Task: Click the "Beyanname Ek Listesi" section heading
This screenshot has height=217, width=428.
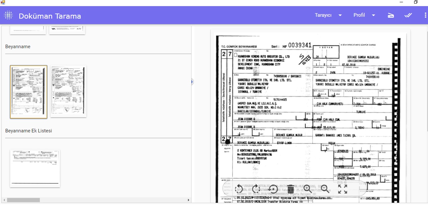Action: 28,131
